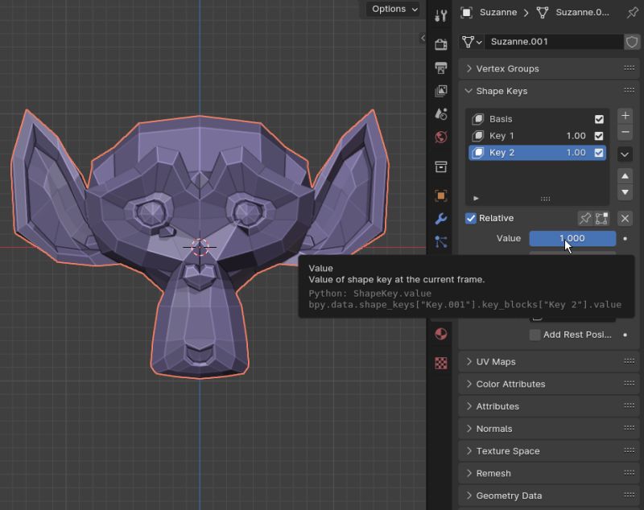Click the Value slider showing 1.000
644x510 pixels.
click(x=572, y=238)
